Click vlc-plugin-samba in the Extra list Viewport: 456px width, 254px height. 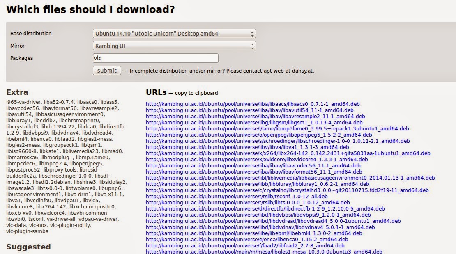[x=28, y=231]
